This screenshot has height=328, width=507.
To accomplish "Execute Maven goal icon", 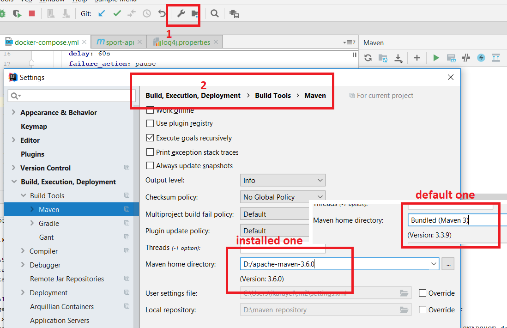I will (451, 58).
